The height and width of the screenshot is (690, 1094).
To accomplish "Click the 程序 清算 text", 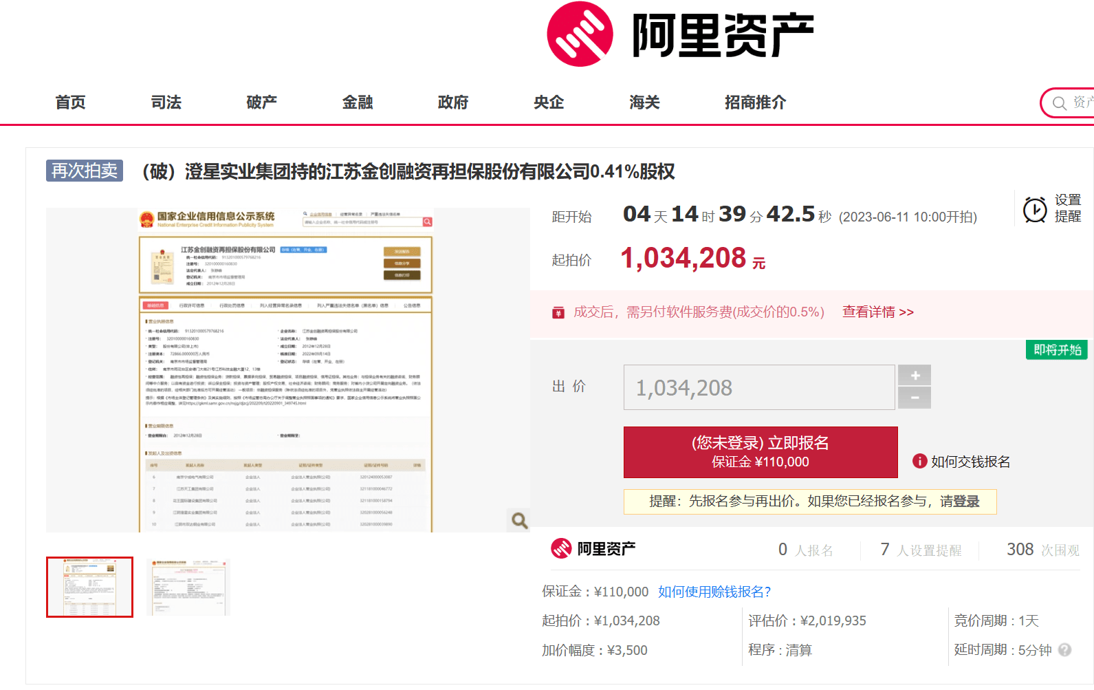I will click(780, 650).
